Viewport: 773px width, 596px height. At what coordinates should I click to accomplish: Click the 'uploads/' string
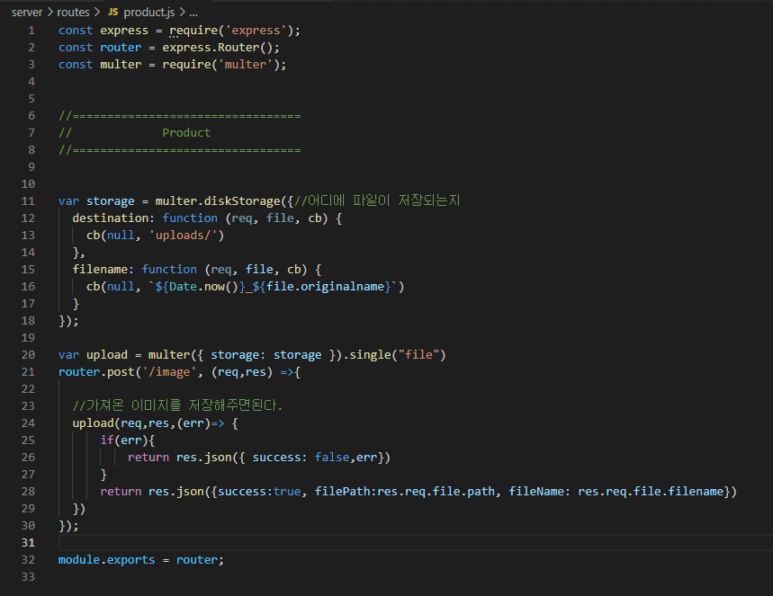click(x=184, y=236)
